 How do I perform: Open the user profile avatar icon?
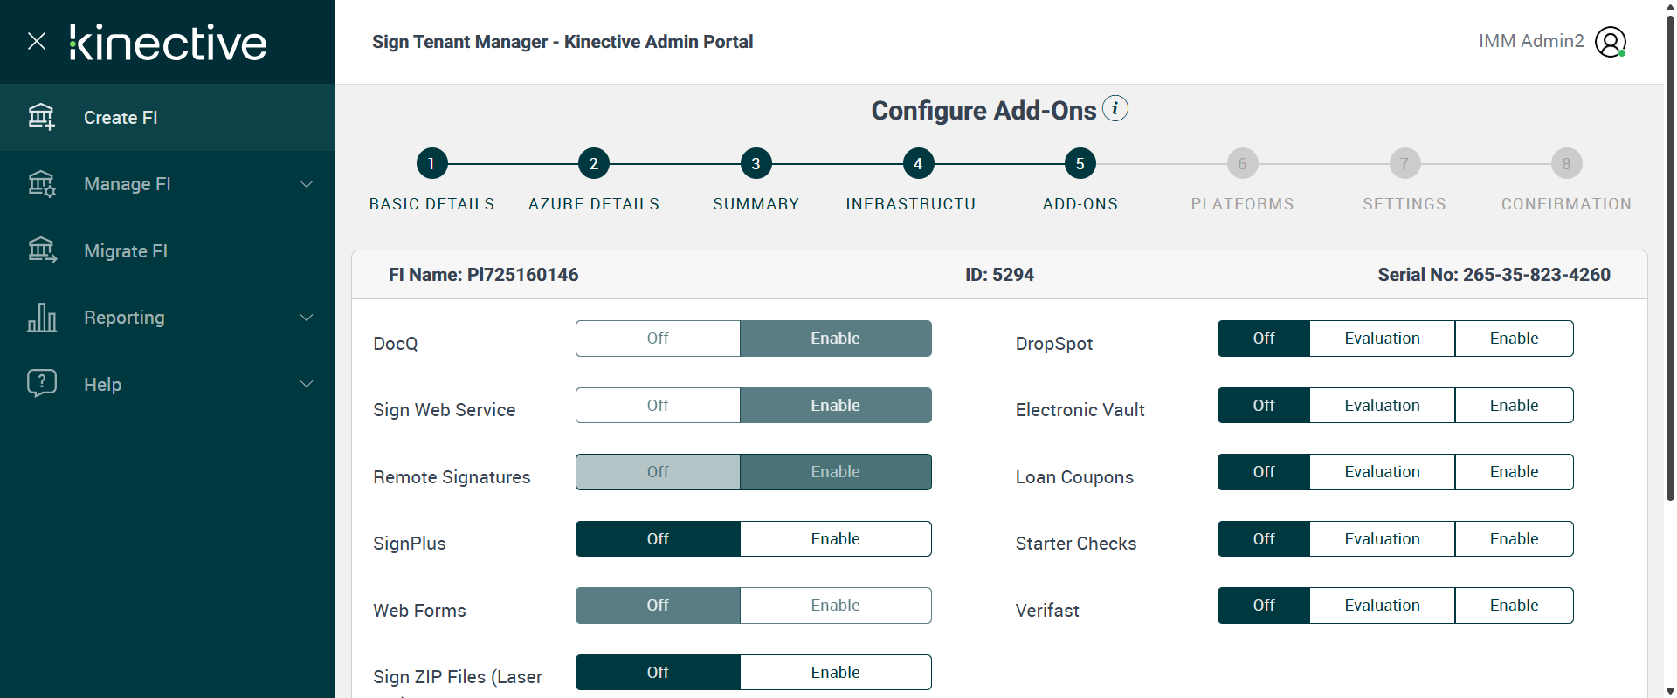pyautogui.click(x=1610, y=42)
